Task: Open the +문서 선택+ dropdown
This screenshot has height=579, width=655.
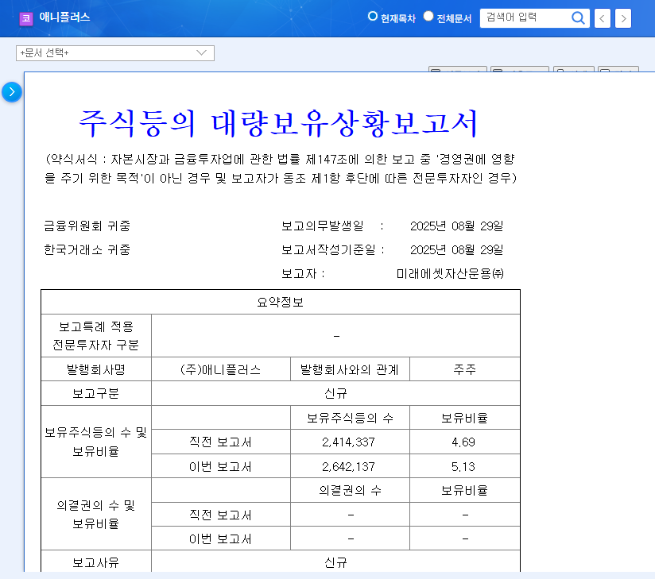Action: [x=115, y=53]
